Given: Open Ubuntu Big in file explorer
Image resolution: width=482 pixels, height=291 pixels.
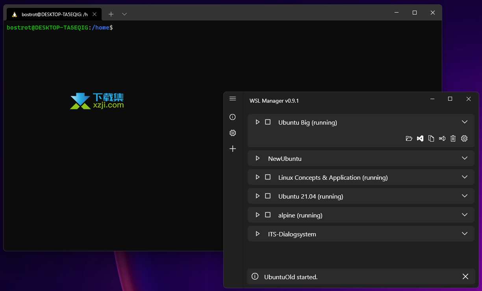Looking at the screenshot, I should pyautogui.click(x=409, y=138).
